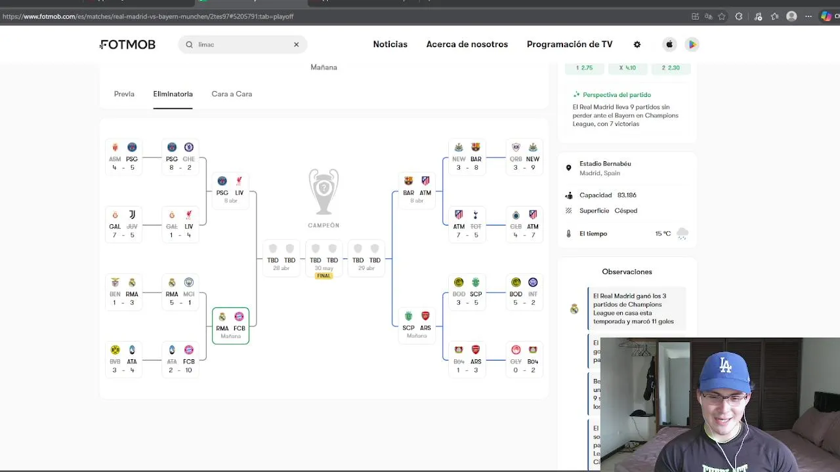Click the El tiempo thermometer icon

(x=568, y=233)
